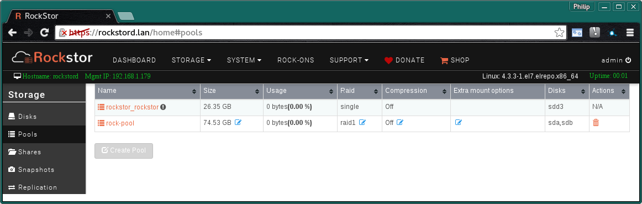Screen dimensions: 642x204
Task: Expand the Support dropdown menu
Action: coord(349,60)
